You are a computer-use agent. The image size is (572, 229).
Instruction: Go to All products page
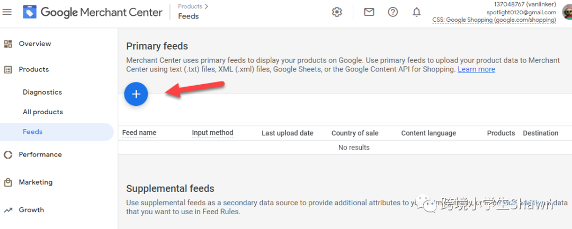click(43, 112)
